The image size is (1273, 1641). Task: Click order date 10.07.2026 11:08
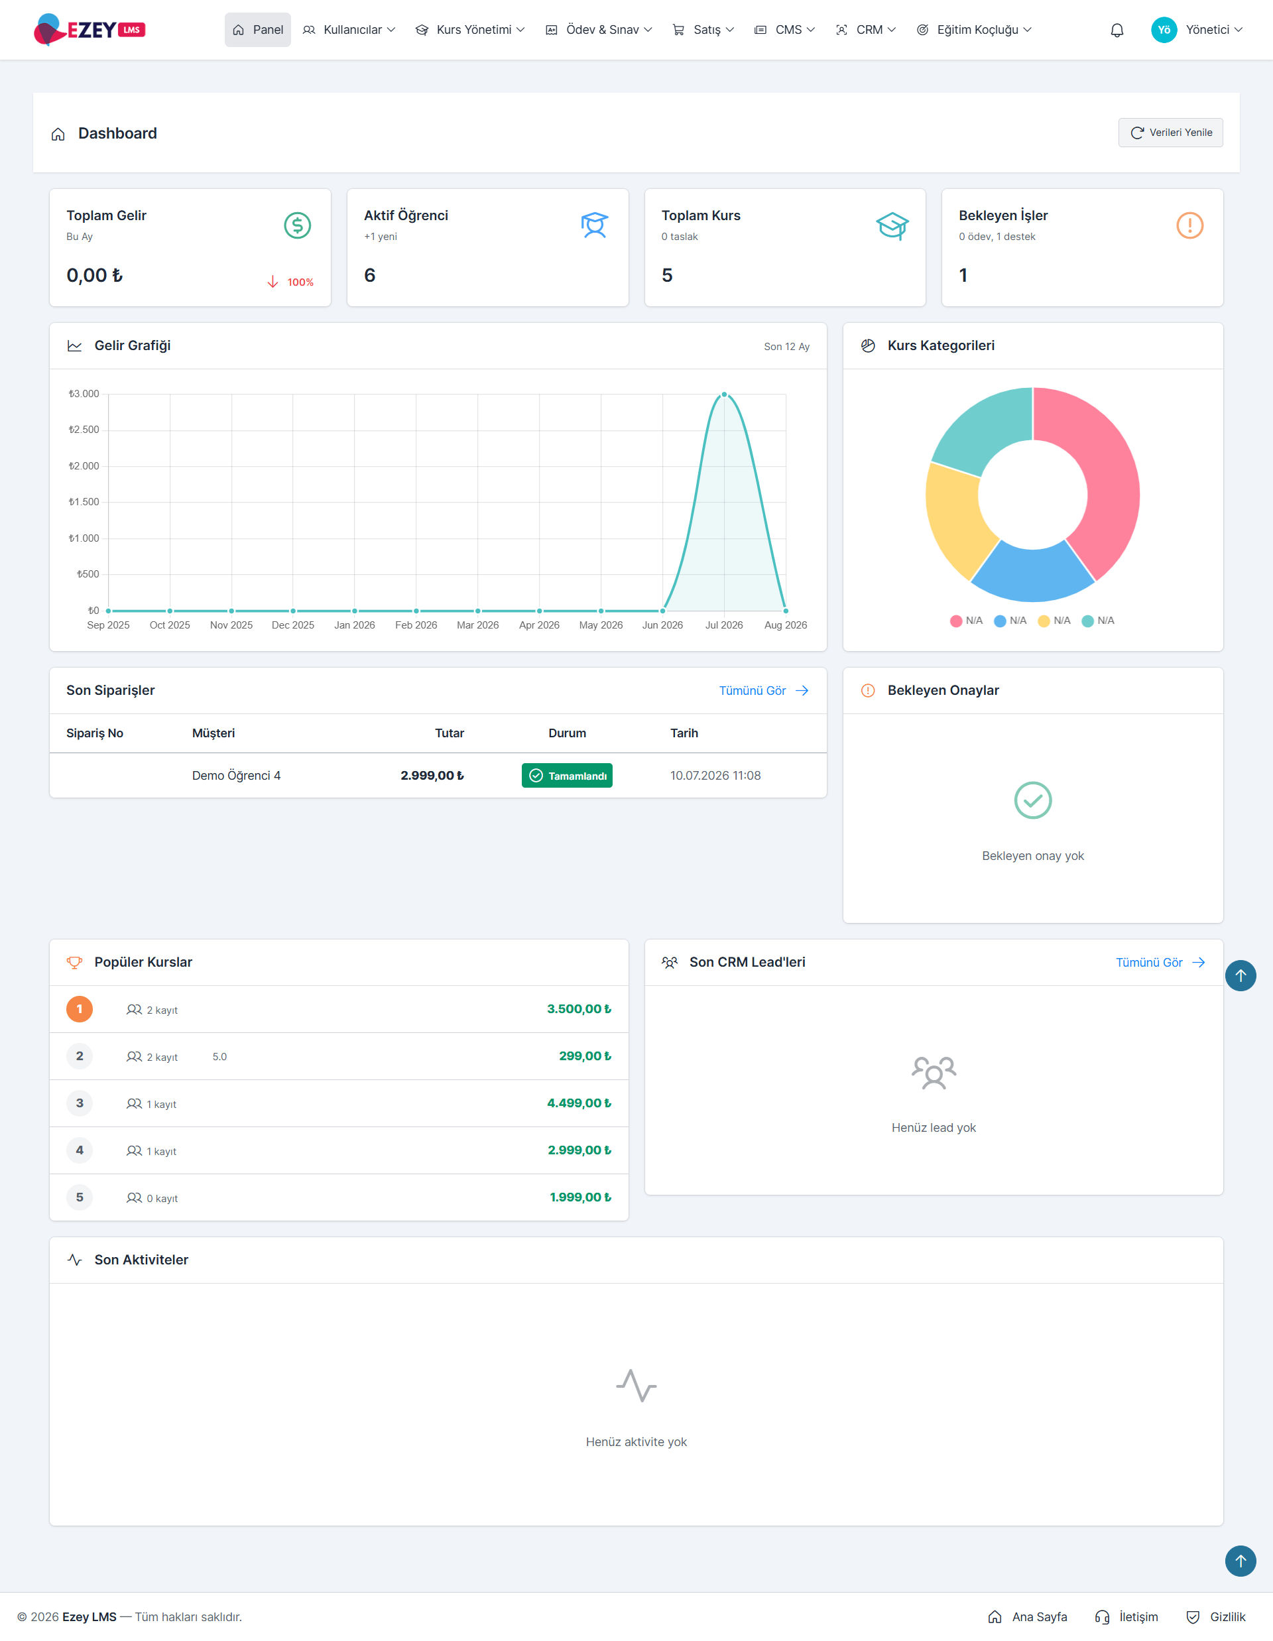(715, 776)
